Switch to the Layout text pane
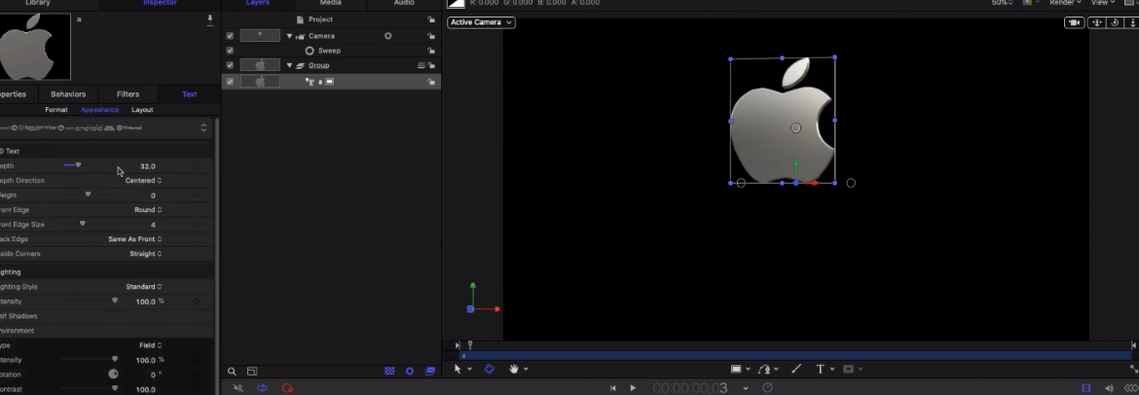This screenshot has width=1139, height=395. [x=142, y=110]
